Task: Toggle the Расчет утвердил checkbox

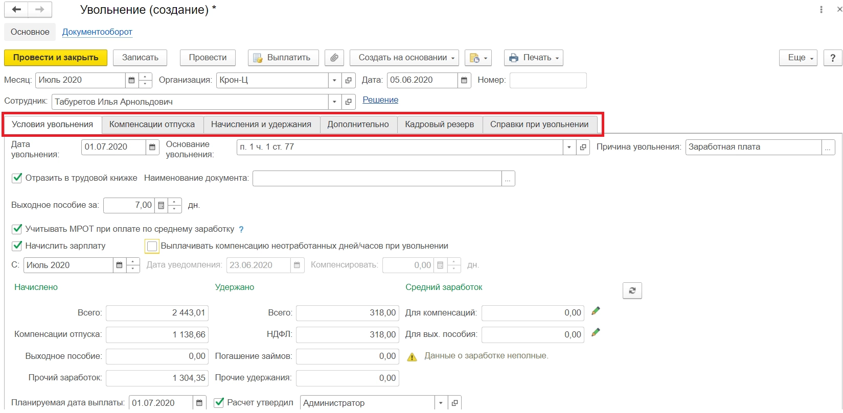Action: 219,403
